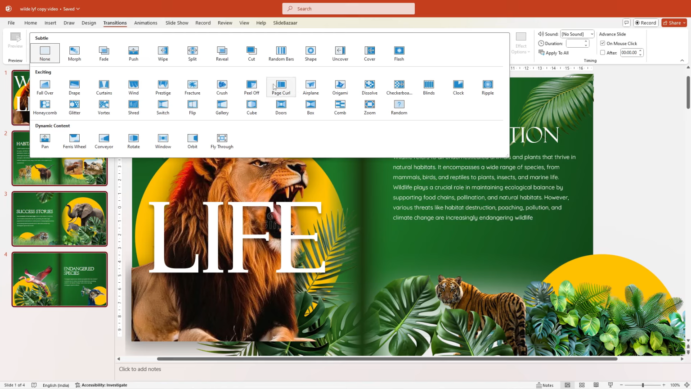The image size is (691, 389).
Task: Open the SlideBazaar menu tab
Action: coord(285,23)
